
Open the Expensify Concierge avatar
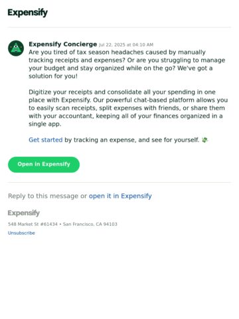(16, 49)
